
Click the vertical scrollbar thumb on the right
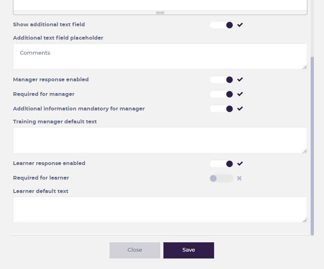point(312,146)
